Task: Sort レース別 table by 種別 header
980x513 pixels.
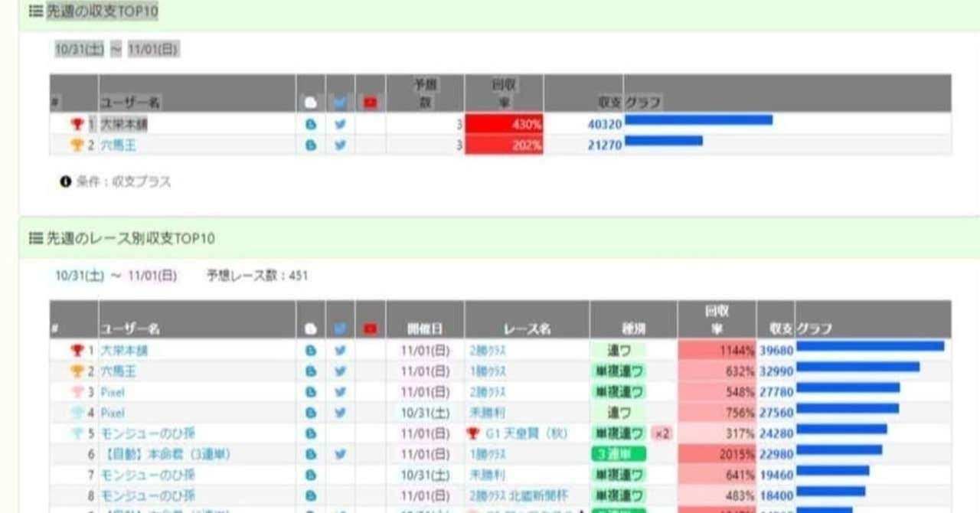Action: (633, 328)
